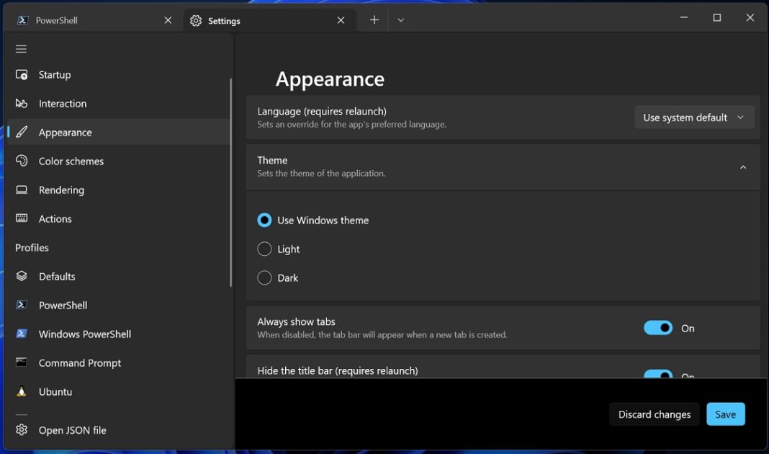This screenshot has height=454, width=769.
Task: Save the settings changes
Action: 725,414
